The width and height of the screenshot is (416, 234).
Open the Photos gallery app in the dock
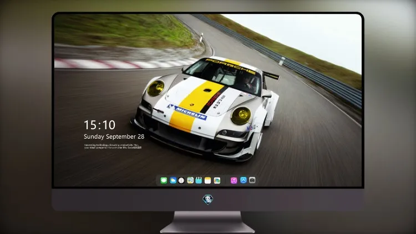217,180
